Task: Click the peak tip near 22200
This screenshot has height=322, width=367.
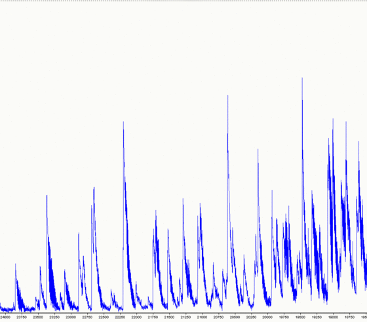Action: (124, 122)
